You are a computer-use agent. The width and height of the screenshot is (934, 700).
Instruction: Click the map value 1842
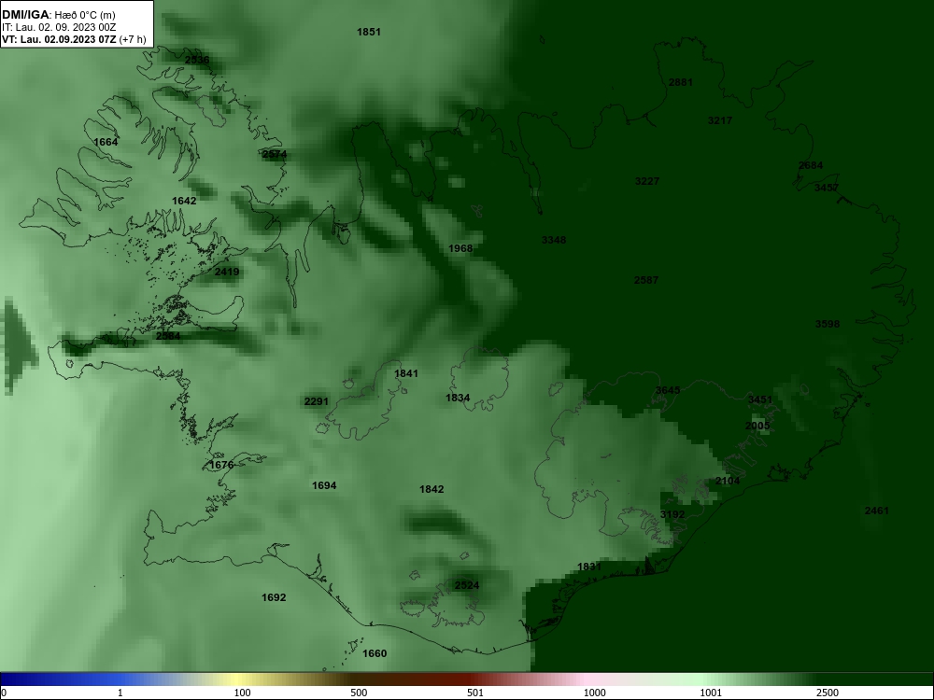point(432,489)
